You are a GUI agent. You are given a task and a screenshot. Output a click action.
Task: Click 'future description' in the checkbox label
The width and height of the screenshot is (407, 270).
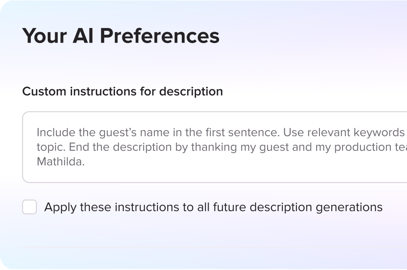click(x=262, y=208)
